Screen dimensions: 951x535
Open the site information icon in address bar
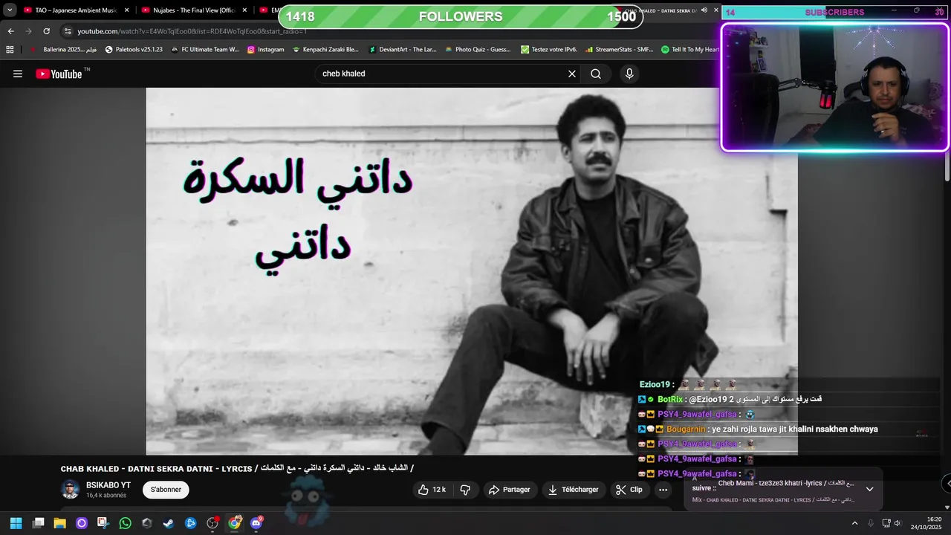pos(68,31)
